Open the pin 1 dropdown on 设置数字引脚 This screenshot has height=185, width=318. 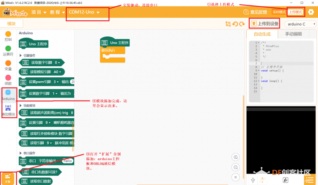coord(55,93)
